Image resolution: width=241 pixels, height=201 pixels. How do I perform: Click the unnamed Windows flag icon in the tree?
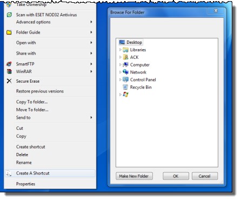[x=125, y=95]
